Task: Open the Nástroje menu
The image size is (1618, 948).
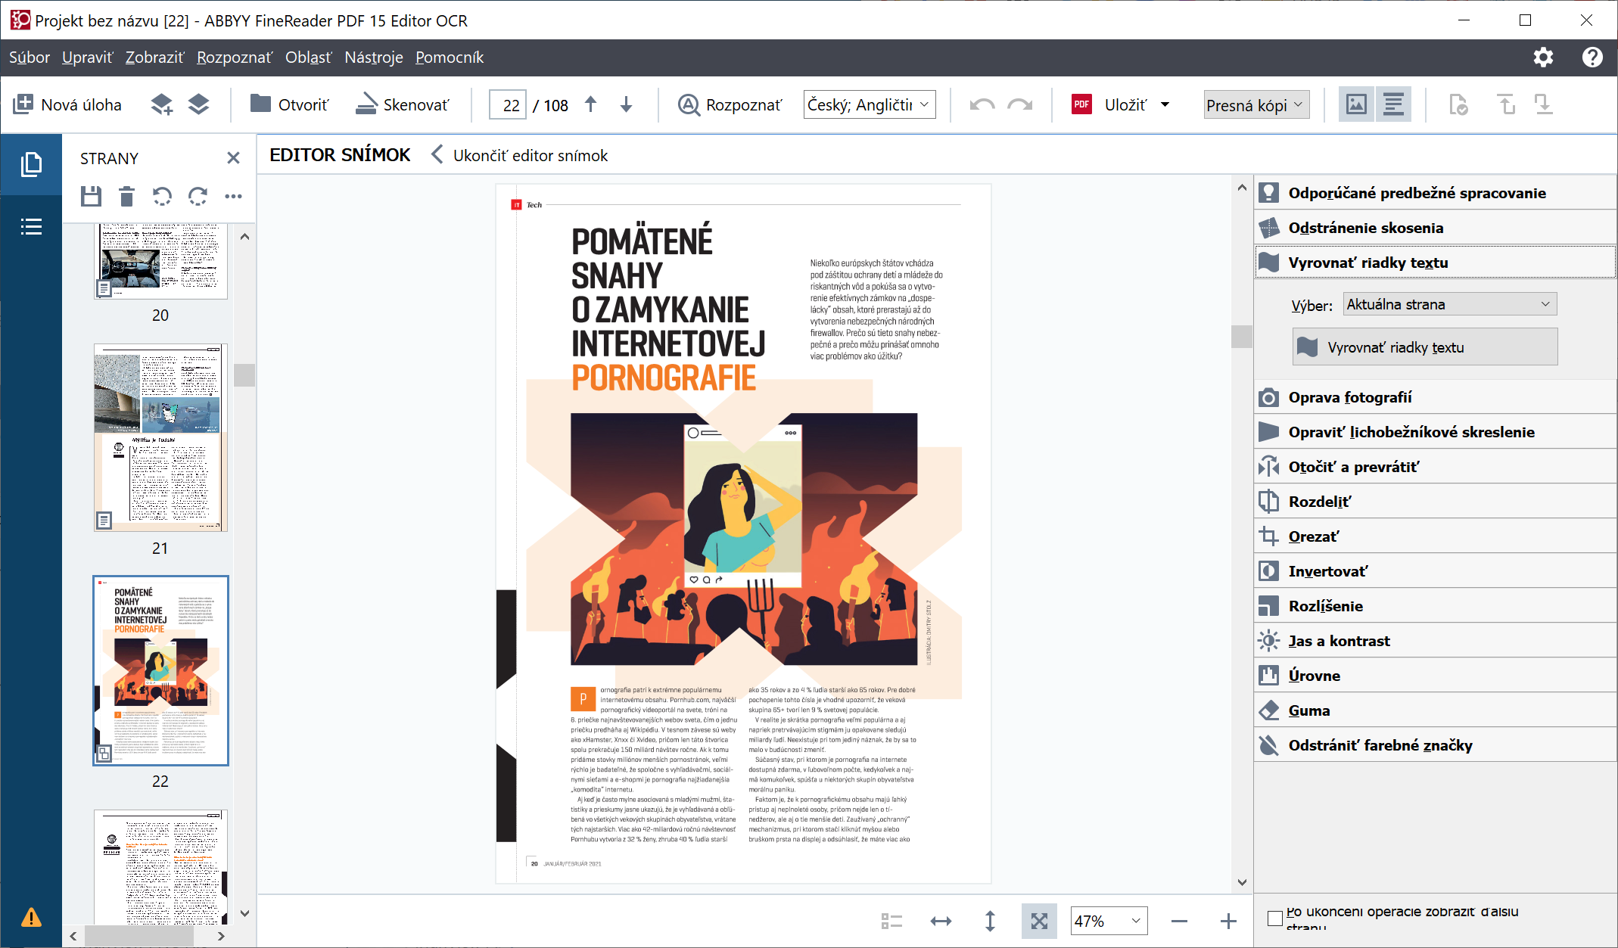Action: (373, 58)
